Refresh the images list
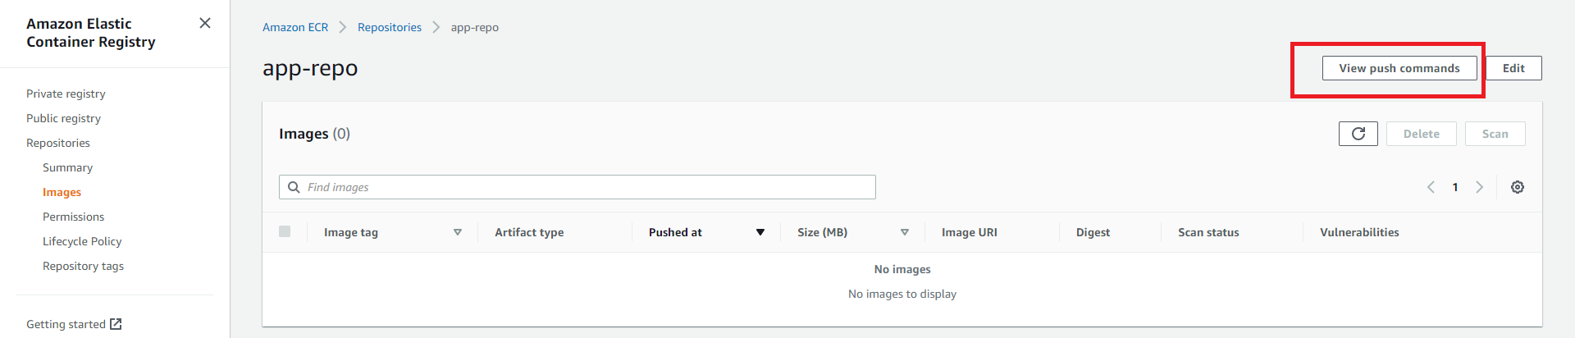The height and width of the screenshot is (338, 1575). (1358, 134)
